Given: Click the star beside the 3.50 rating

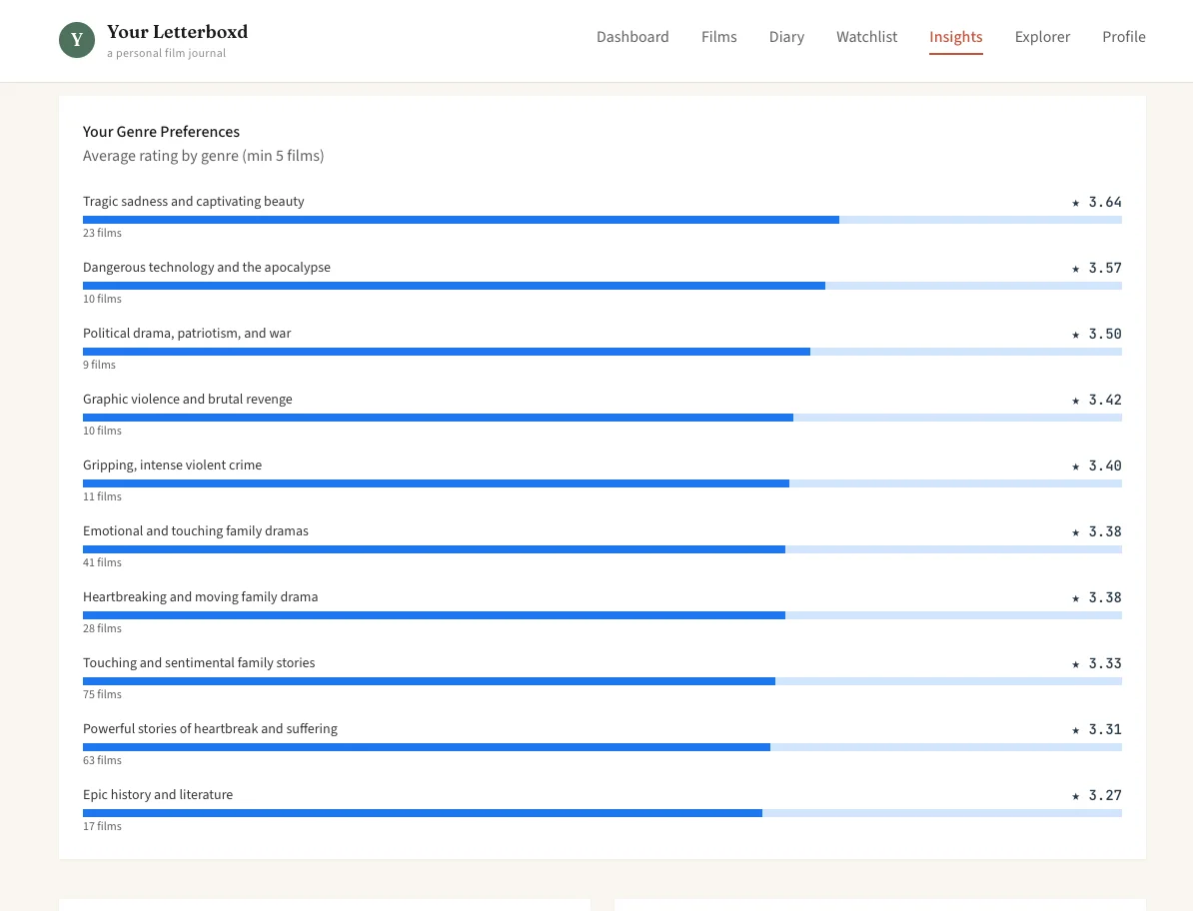Looking at the screenshot, I should [1076, 335].
